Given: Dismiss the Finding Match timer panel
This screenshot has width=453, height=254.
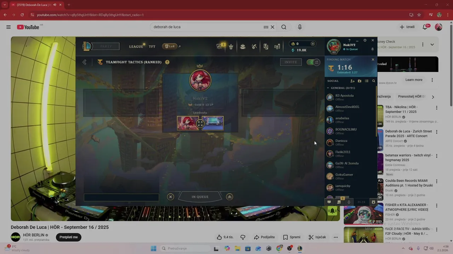Looking at the screenshot, I should 373,60.
